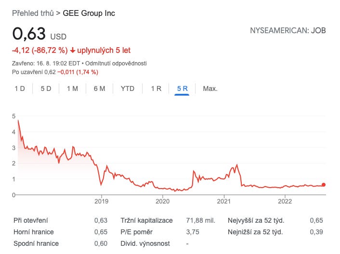
Task: Show the Max. time range
Action: click(210, 89)
